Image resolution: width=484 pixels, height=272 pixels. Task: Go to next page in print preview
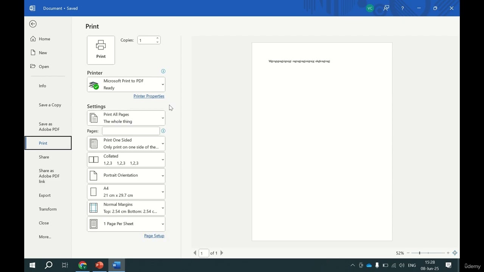pyautogui.click(x=222, y=253)
